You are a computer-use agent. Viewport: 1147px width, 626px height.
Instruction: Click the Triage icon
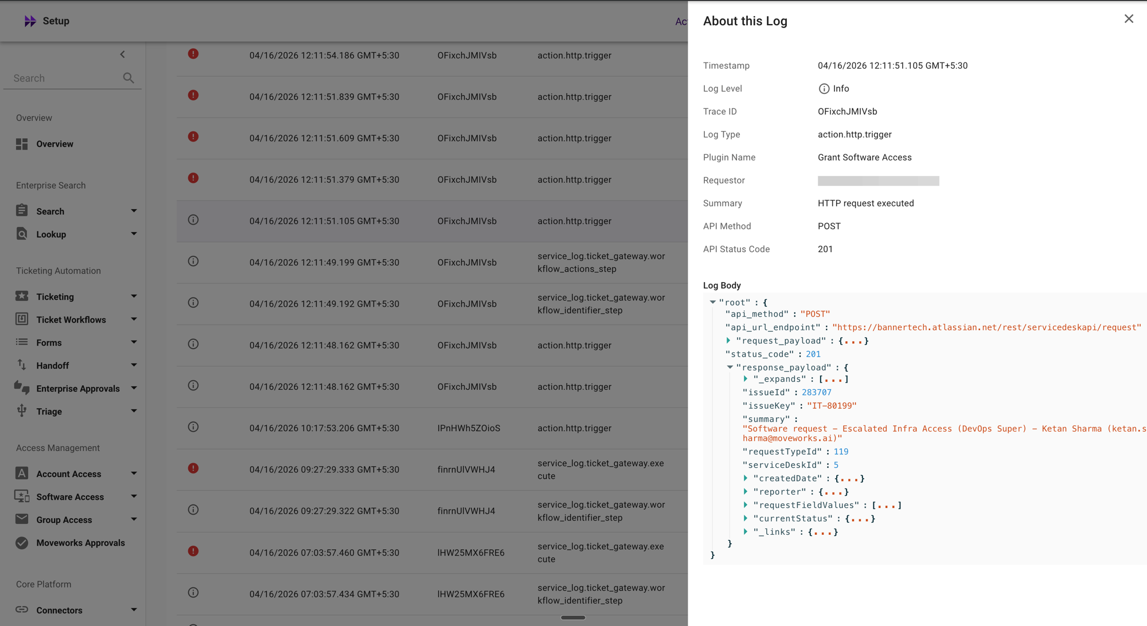[21, 411]
